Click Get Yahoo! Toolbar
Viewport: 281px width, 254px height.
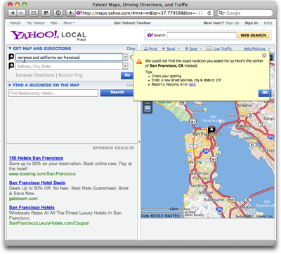click(133, 23)
